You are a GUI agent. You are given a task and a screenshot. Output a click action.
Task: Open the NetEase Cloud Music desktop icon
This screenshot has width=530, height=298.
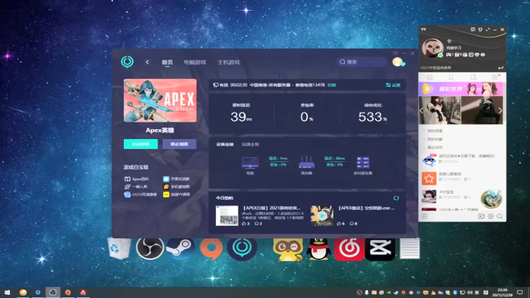(x=349, y=248)
